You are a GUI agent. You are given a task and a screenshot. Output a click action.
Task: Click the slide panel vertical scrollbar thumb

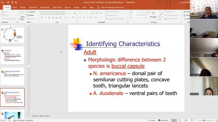(x=29, y=66)
